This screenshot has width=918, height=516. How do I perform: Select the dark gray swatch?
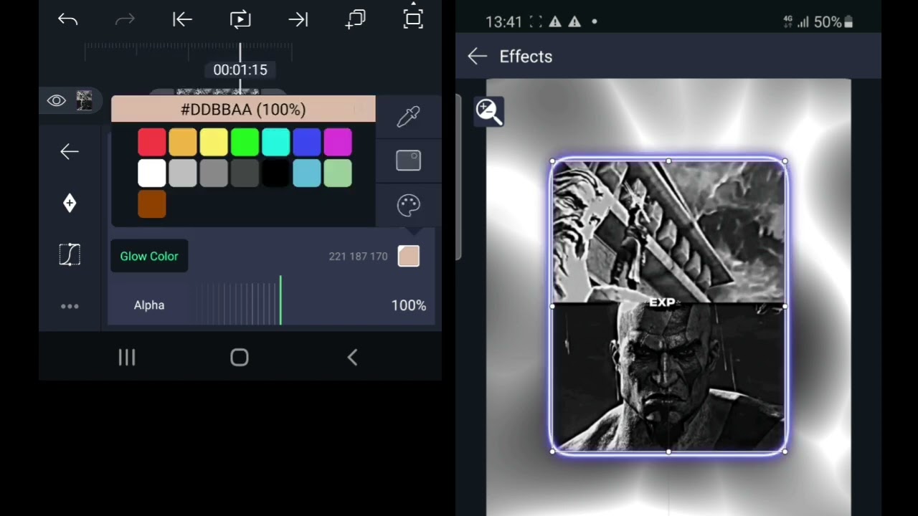245,173
